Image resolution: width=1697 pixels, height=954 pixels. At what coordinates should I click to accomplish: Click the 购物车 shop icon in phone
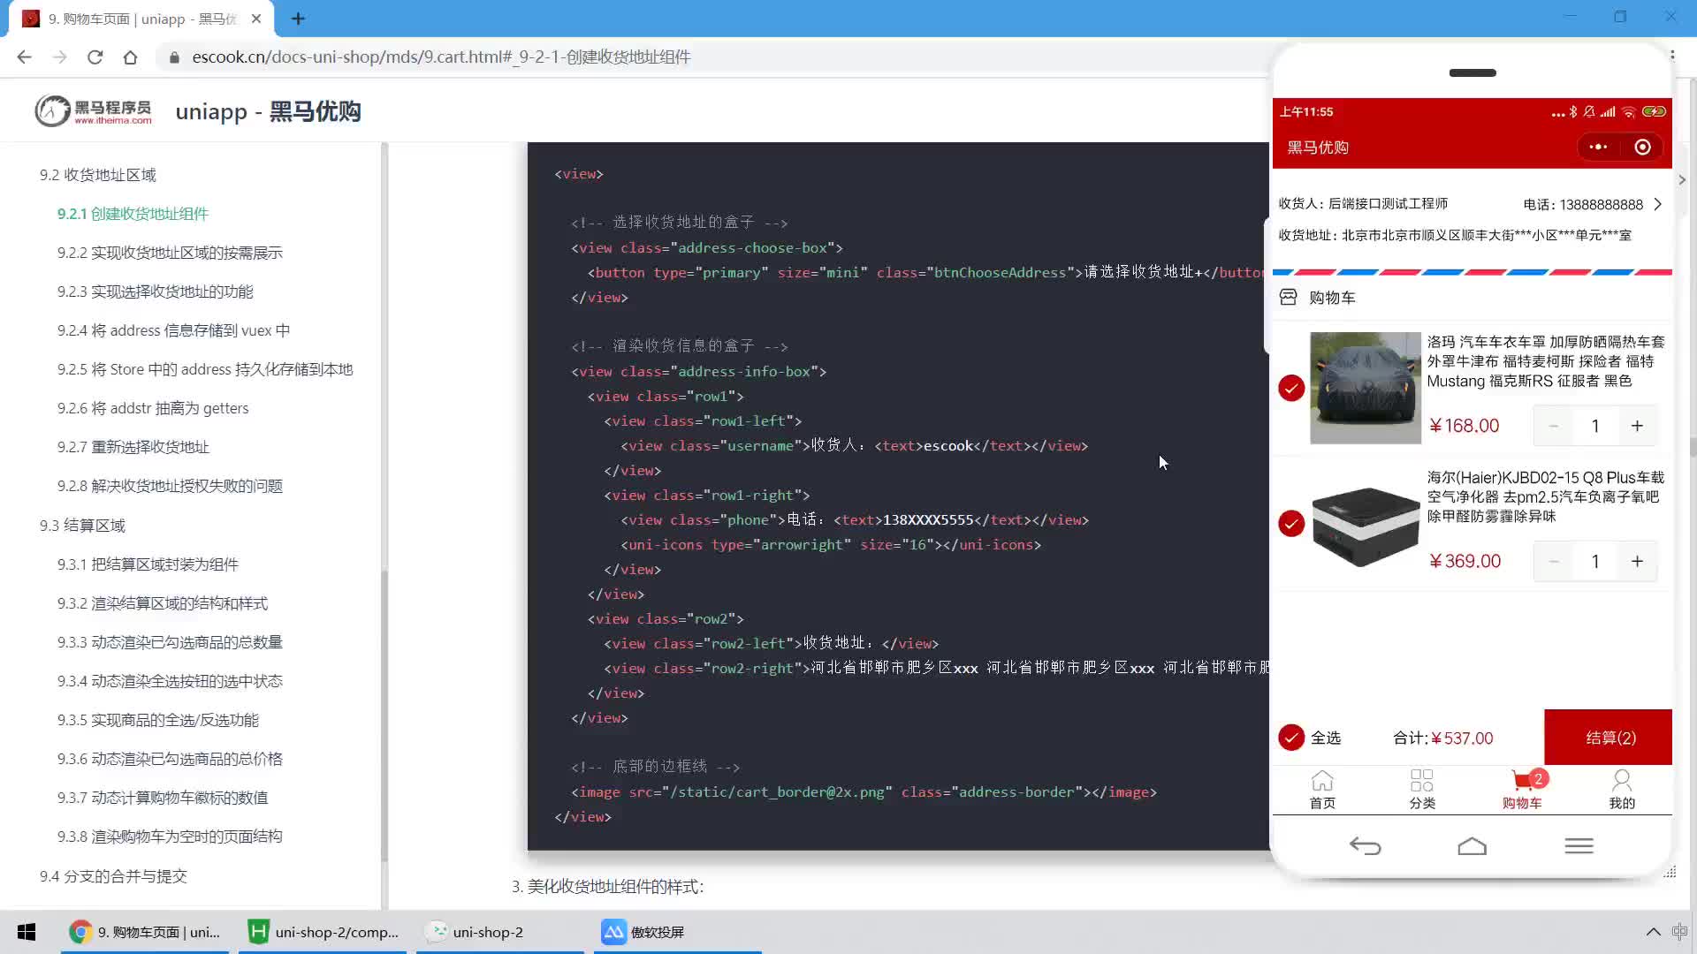pos(1289,298)
